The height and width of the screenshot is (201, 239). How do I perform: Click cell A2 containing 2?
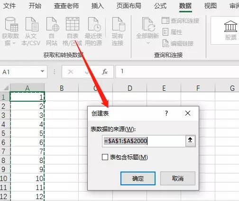point(28,105)
